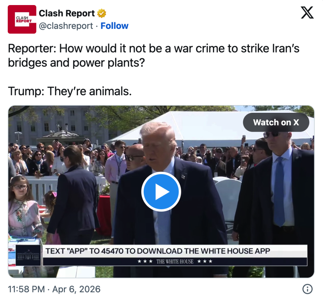Open the Clash Report display name
Screen dimensions: 323x300
(67, 13)
